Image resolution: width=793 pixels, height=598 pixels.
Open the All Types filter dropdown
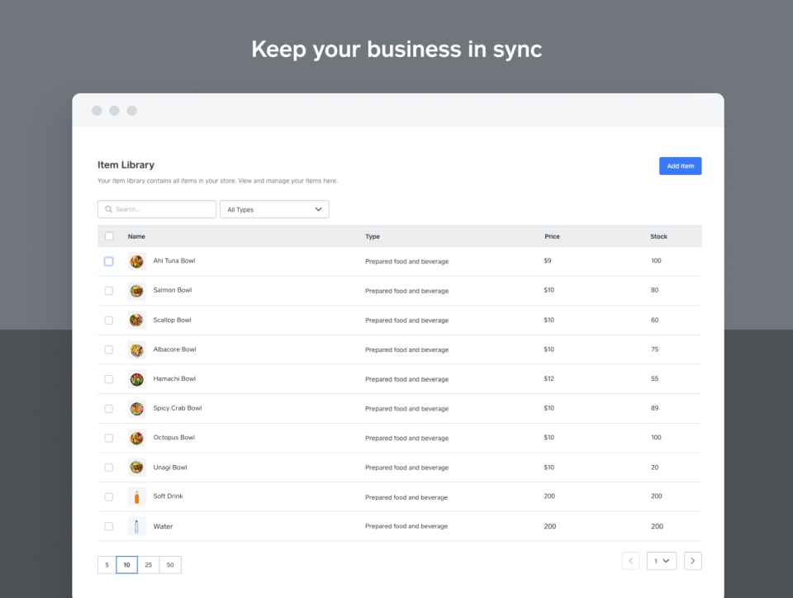(273, 209)
